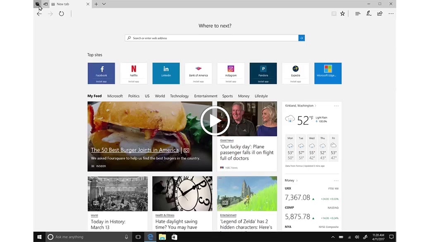The width and height of the screenshot is (430, 242).
Task: Open plane passenger falls ill article
Action: click(246, 152)
